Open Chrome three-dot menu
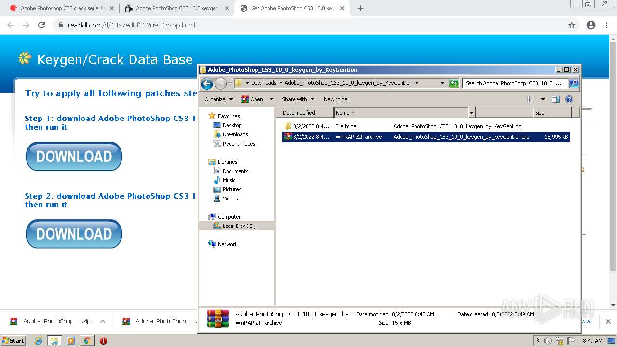This screenshot has width=617, height=347. pos(606,25)
